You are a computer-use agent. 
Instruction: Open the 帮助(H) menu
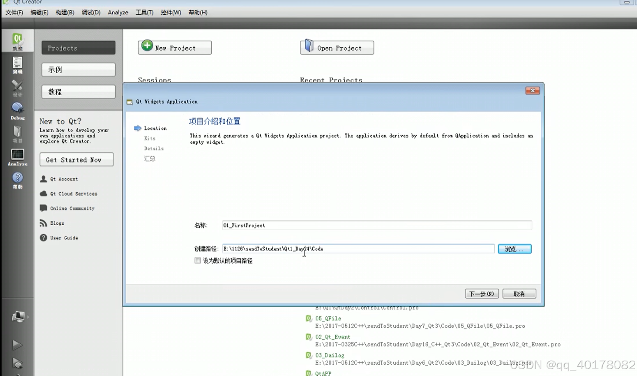coord(198,13)
